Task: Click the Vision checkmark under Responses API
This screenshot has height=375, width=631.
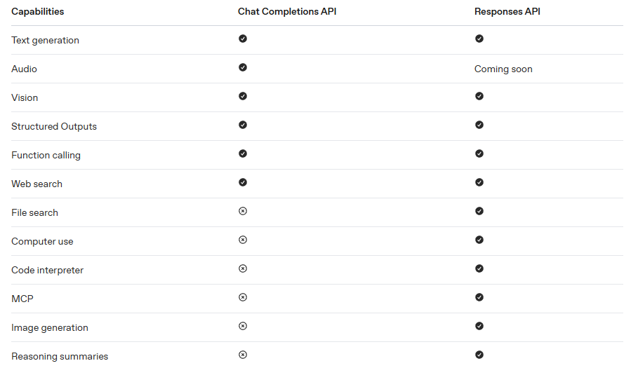Action: tap(479, 96)
